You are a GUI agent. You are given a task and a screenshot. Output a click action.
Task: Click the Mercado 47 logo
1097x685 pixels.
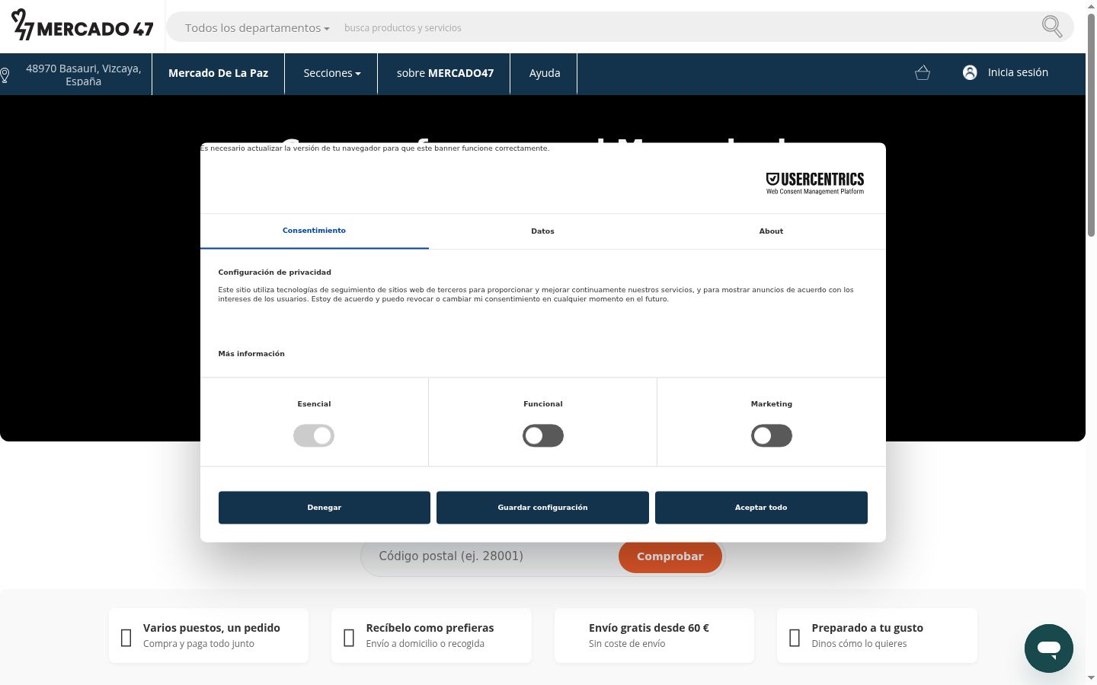coord(82,26)
